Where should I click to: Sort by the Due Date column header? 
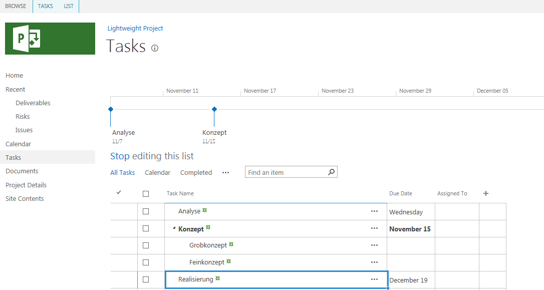click(401, 193)
